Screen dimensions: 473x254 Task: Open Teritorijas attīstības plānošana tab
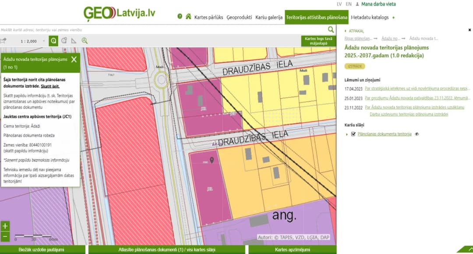[x=317, y=17]
